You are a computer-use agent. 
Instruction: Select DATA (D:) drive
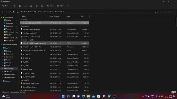[x=9, y=71]
